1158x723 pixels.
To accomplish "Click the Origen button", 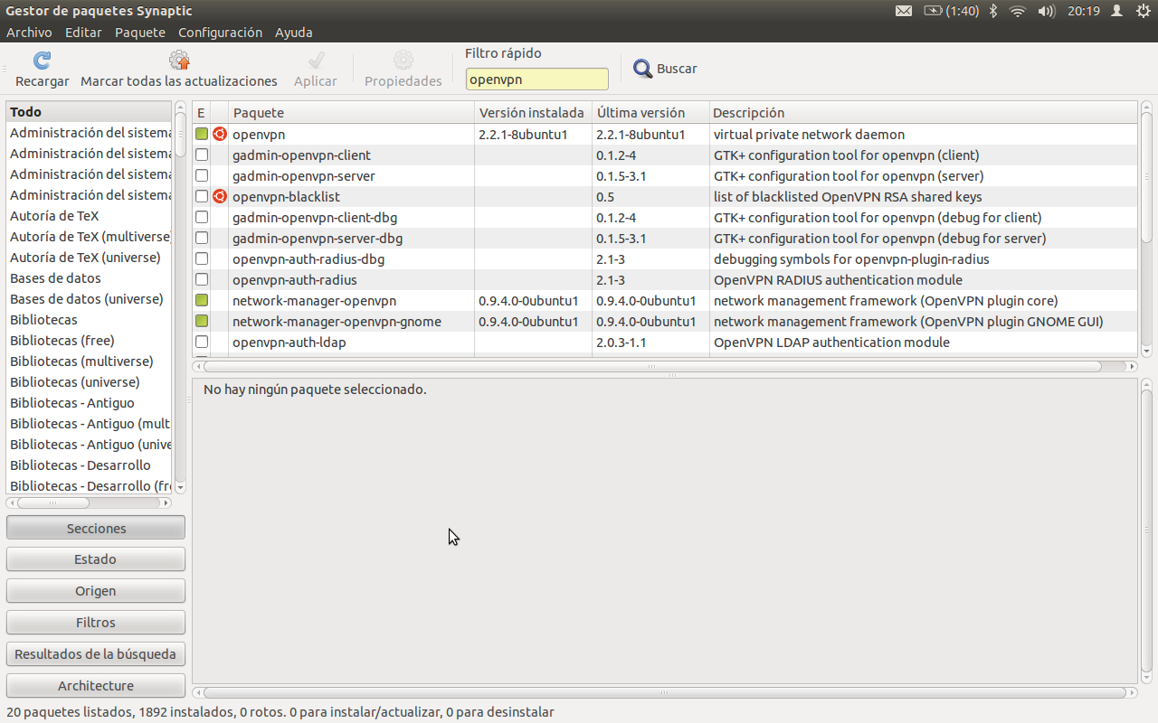I will coord(96,590).
